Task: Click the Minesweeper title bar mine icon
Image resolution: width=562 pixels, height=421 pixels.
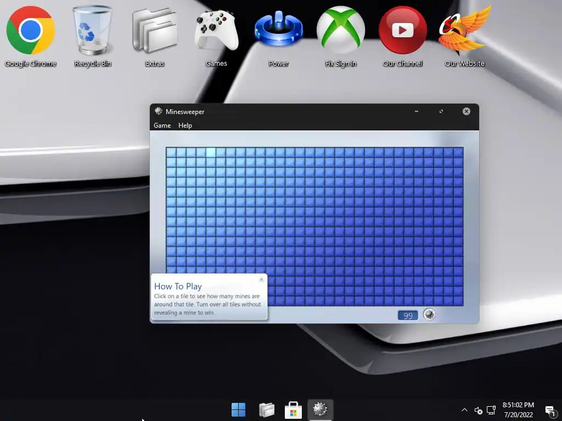Action: click(159, 111)
